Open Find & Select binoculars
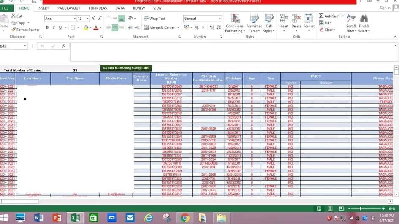The image size is (399, 224). point(364,23)
